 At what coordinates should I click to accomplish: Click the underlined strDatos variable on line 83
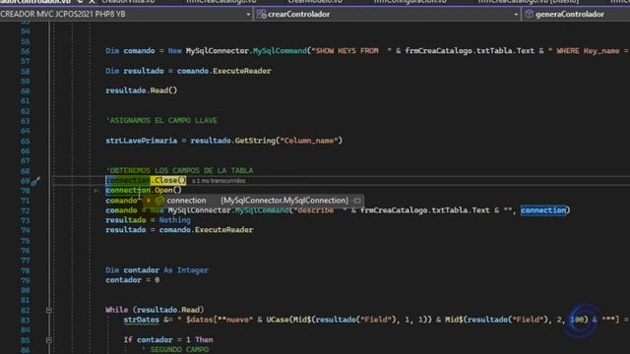(x=142, y=320)
